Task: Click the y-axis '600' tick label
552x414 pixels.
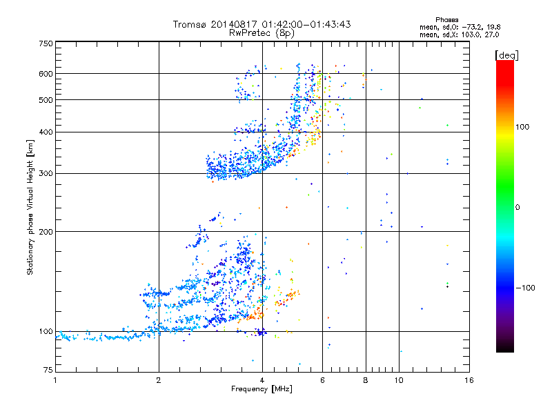Action: click(46, 74)
